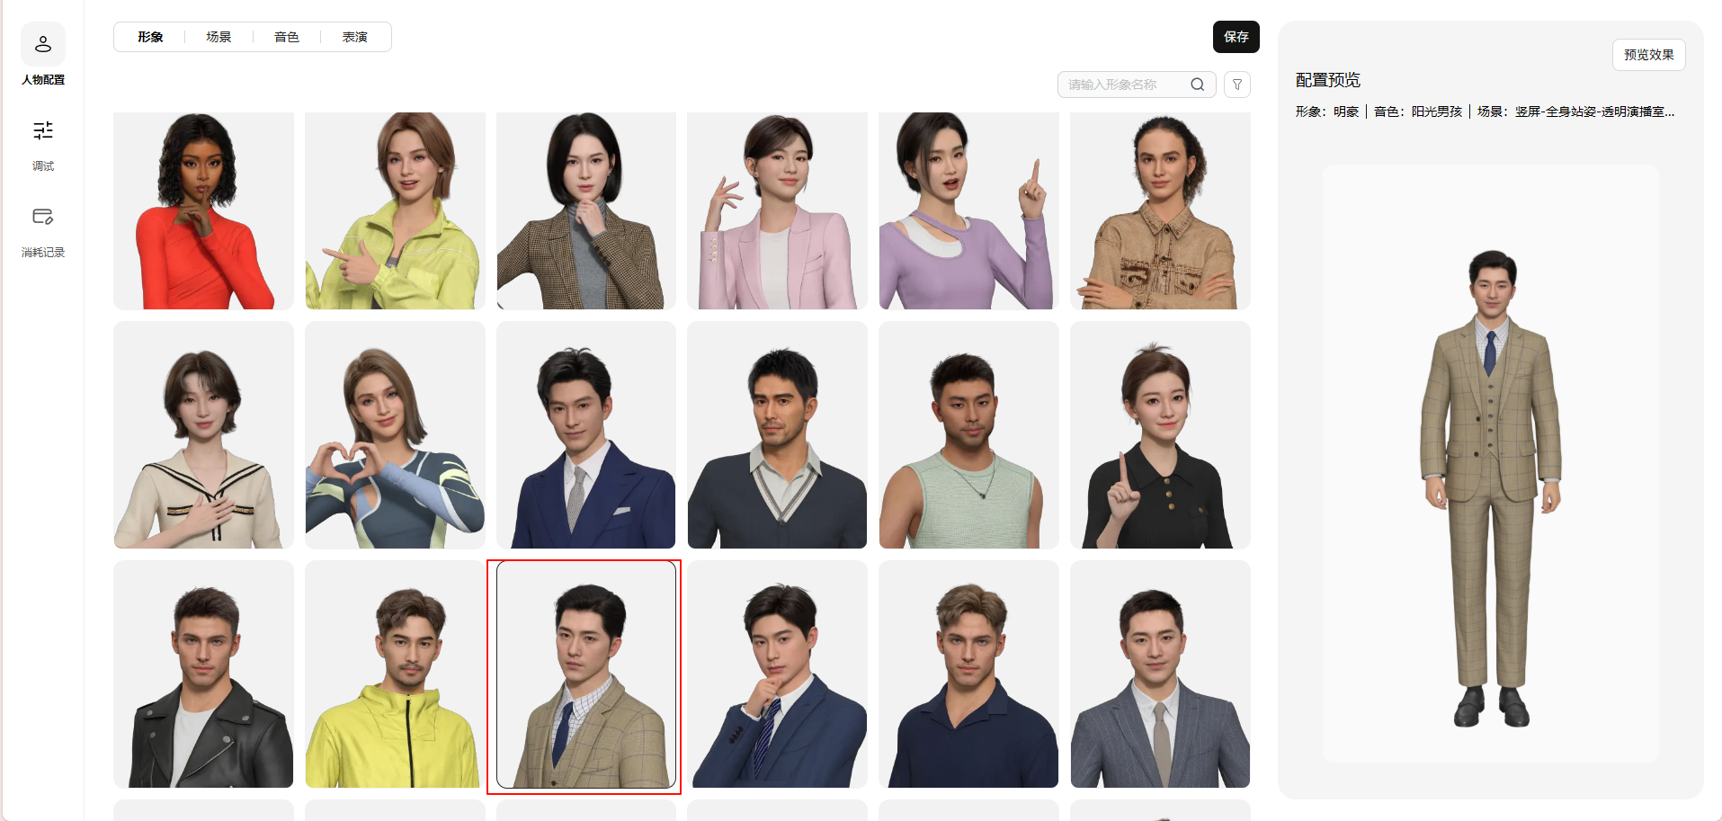Select avatar woman making heart hand gesture

395,435
